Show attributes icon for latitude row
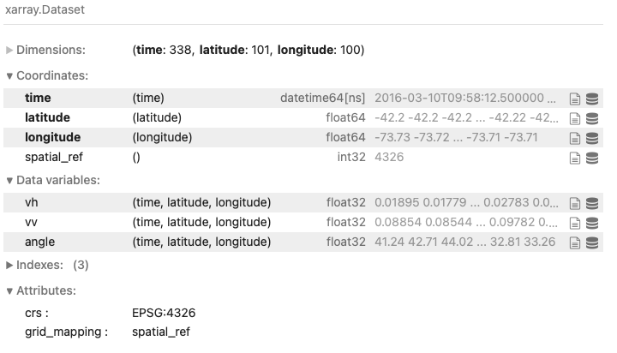Viewport: 617px width, 353px height. pyautogui.click(x=574, y=118)
